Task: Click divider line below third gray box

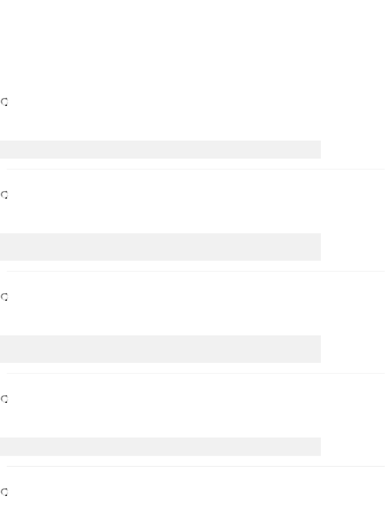Action: [x=196, y=373]
